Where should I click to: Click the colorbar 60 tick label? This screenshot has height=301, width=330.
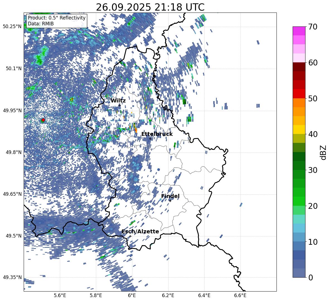(x=313, y=63)
